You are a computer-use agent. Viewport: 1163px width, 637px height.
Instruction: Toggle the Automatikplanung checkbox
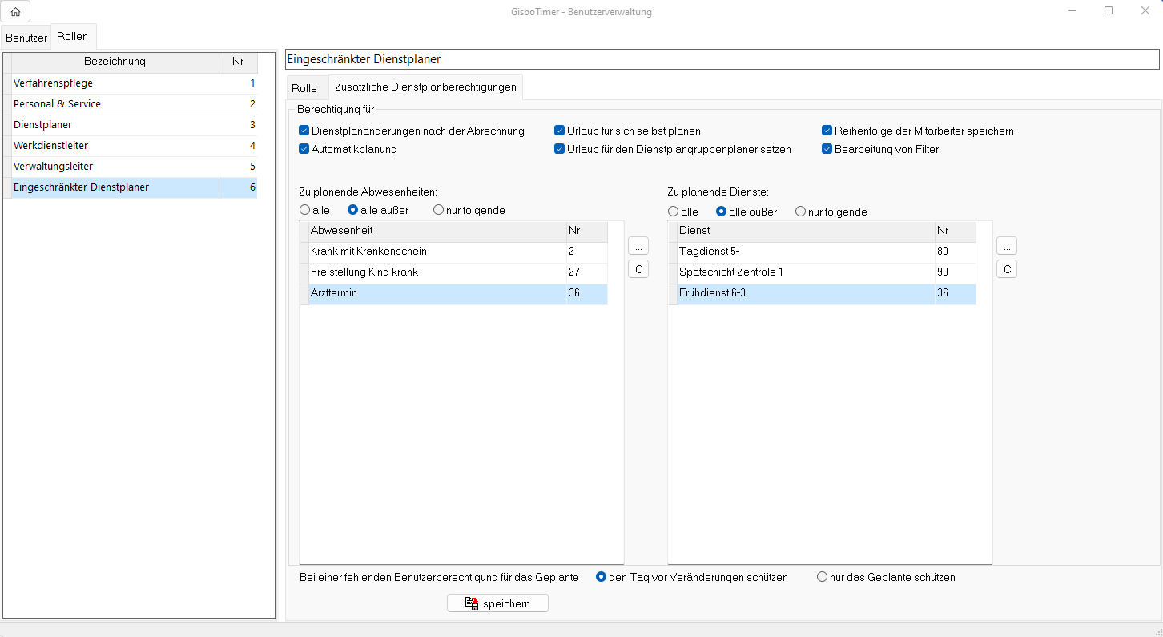304,149
